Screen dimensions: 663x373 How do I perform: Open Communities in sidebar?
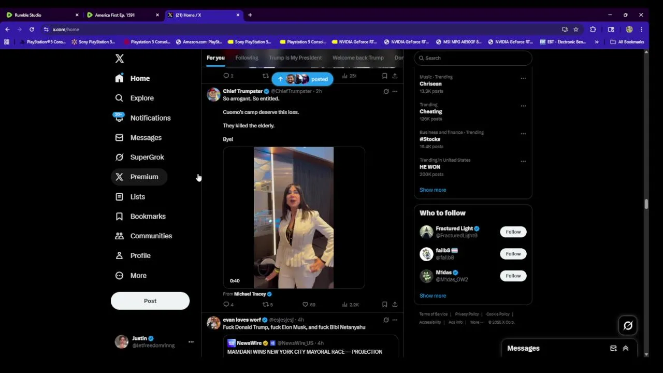click(144, 236)
